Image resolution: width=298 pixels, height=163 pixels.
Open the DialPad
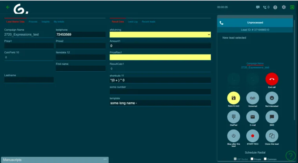[234, 117]
